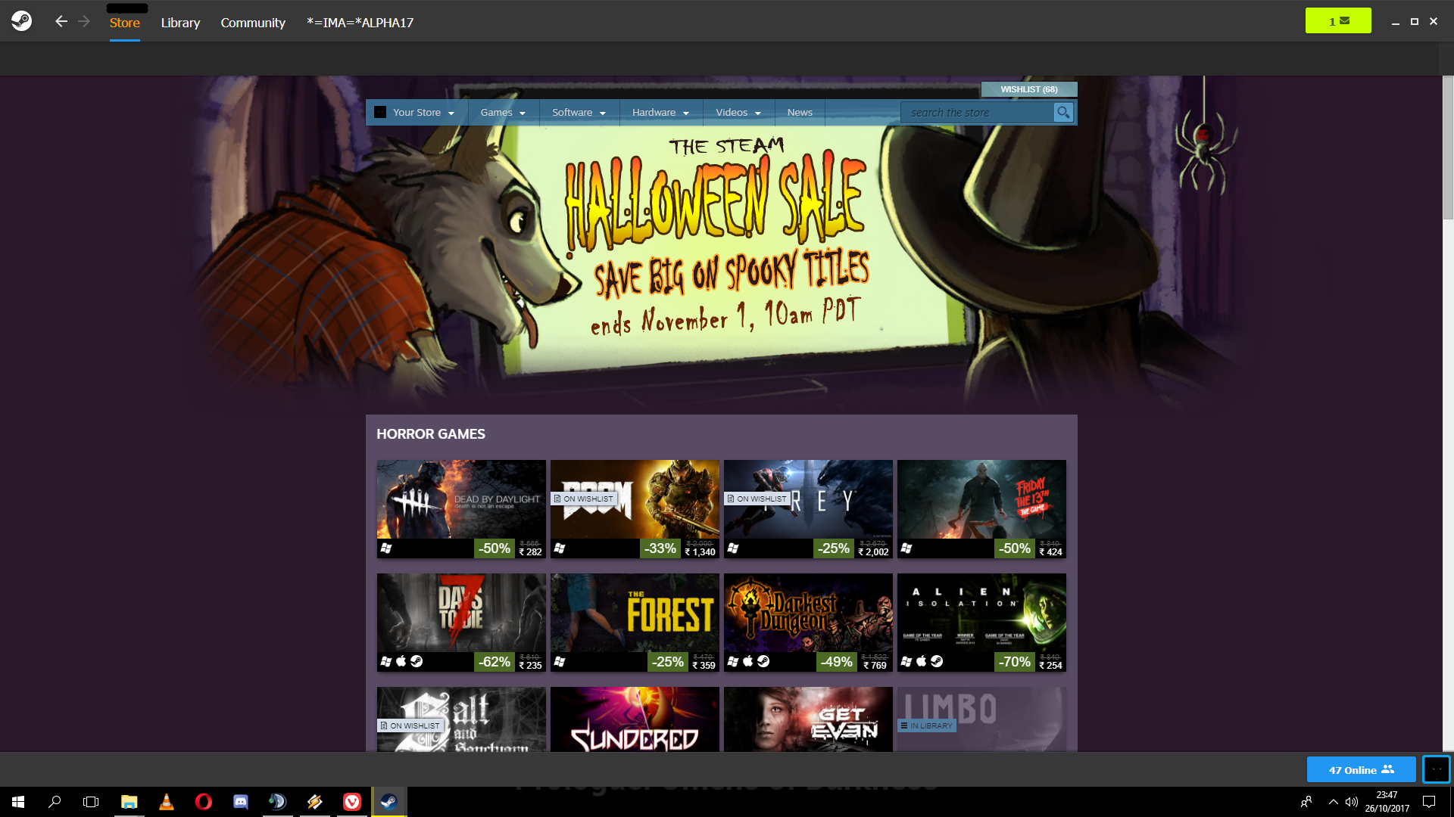Open Discord from the taskbar
Image resolution: width=1454 pixels, height=817 pixels.
pyautogui.click(x=240, y=802)
